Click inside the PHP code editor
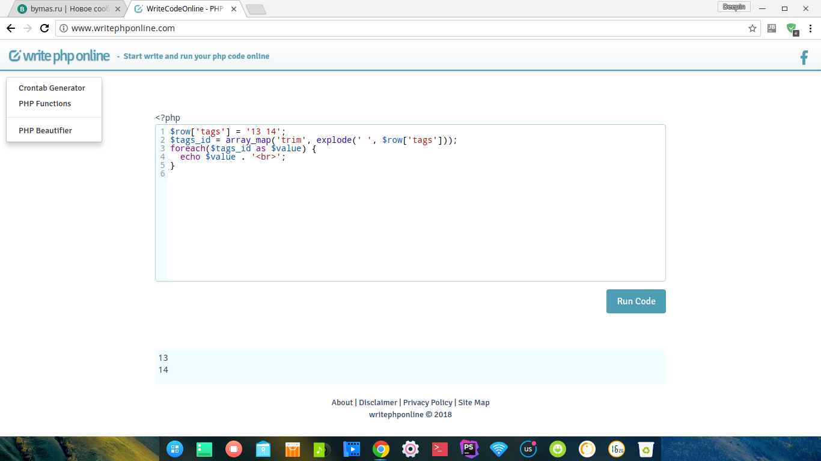The height and width of the screenshot is (461, 821). [x=415, y=222]
